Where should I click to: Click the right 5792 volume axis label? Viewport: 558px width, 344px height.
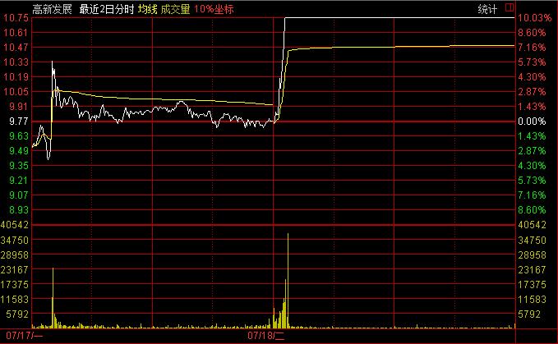(x=528, y=314)
